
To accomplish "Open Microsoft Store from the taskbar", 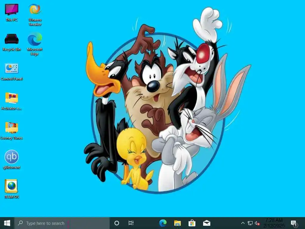I will tap(192, 223).
